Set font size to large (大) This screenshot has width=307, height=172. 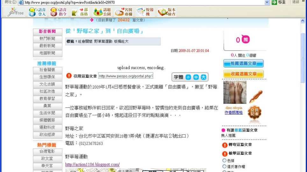[203, 77]
